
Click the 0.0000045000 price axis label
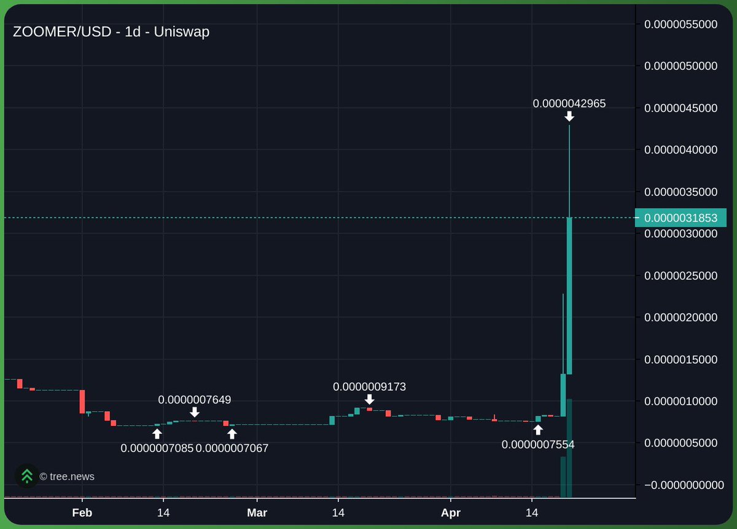[680, 108]
